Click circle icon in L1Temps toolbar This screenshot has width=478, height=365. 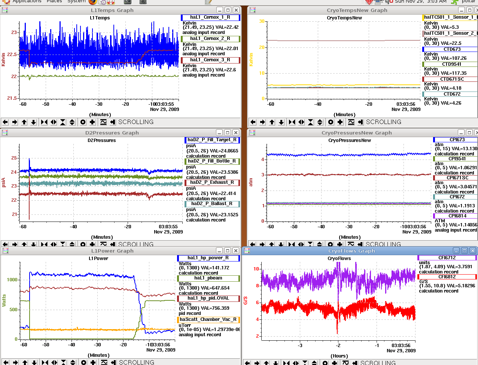(x=83, y=122)
